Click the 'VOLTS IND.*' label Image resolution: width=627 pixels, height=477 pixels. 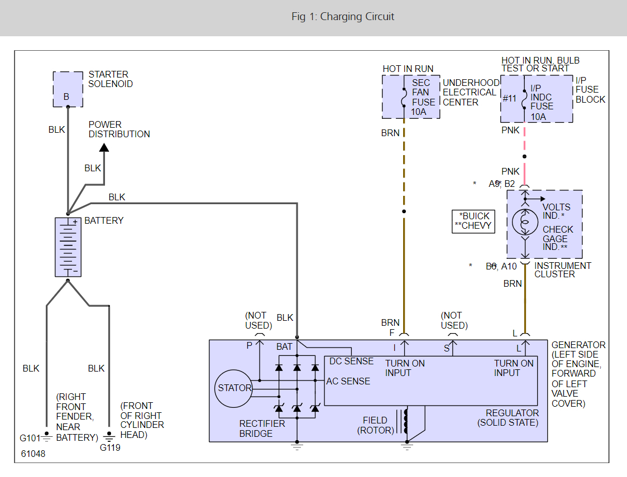[x=556, y=211]
